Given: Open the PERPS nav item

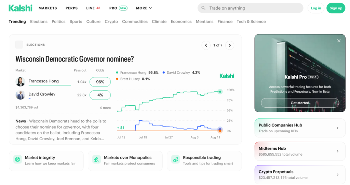Looking at the screenshot, I should click(72, 8).
